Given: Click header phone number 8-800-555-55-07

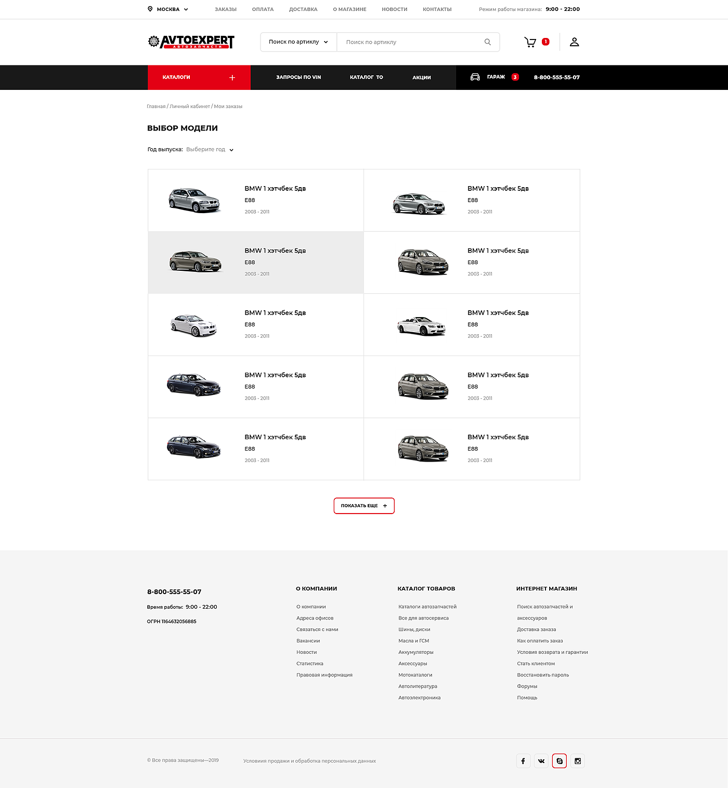Looking at the screenshot, I should [x=557, y=77].
